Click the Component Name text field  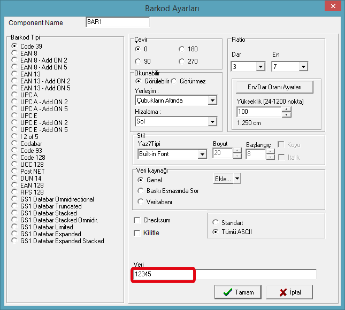coord(118,22)
